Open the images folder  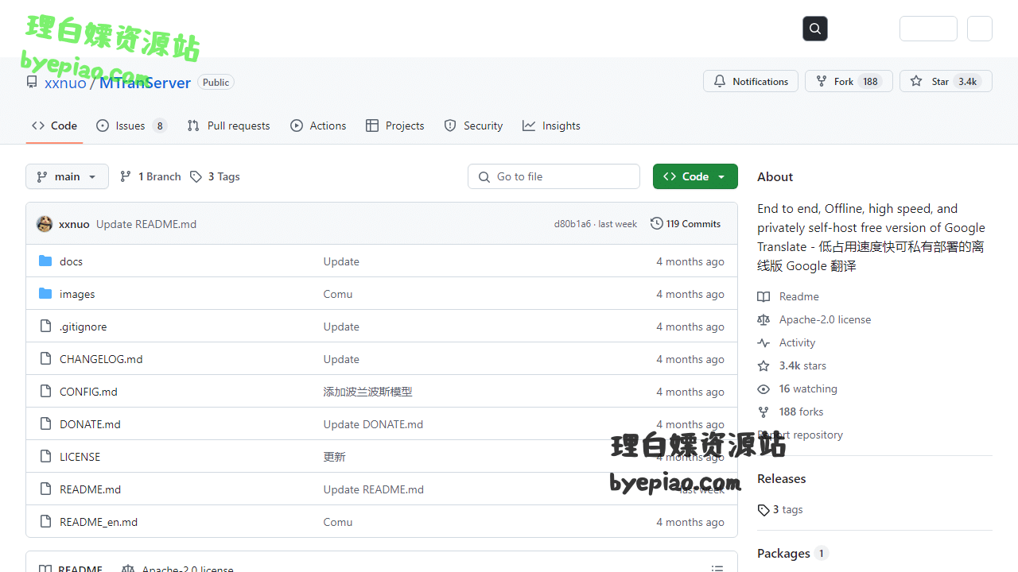(x=77, y=294)
